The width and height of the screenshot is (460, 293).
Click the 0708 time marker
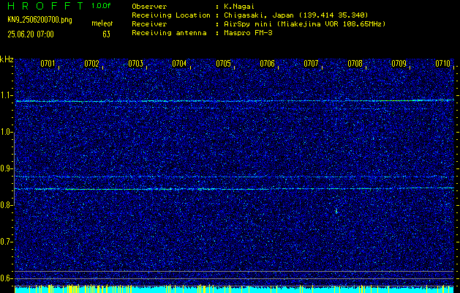click(x=355, y=64)
